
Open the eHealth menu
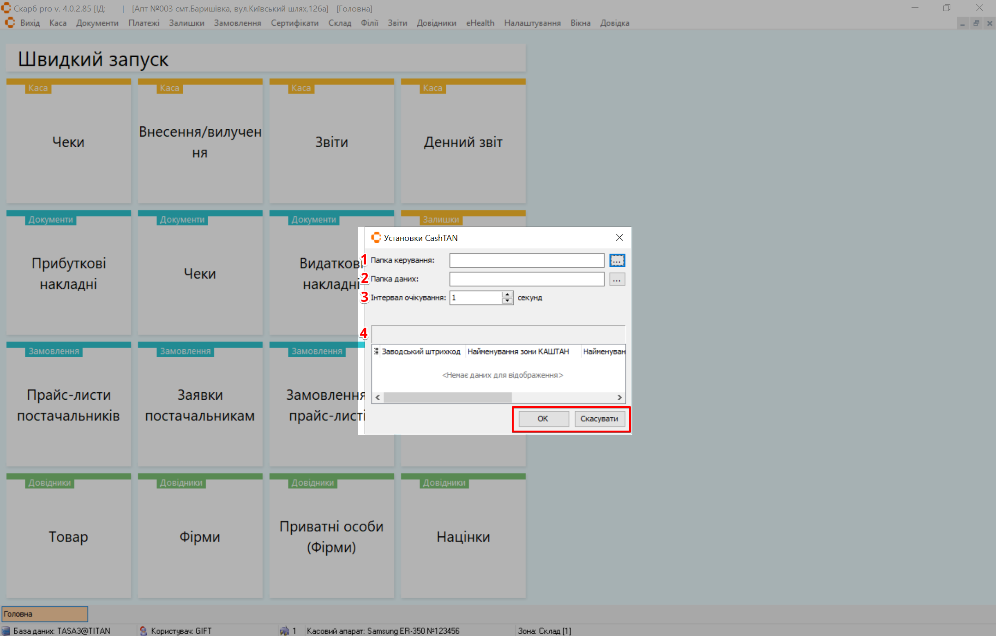coord(480,23)
